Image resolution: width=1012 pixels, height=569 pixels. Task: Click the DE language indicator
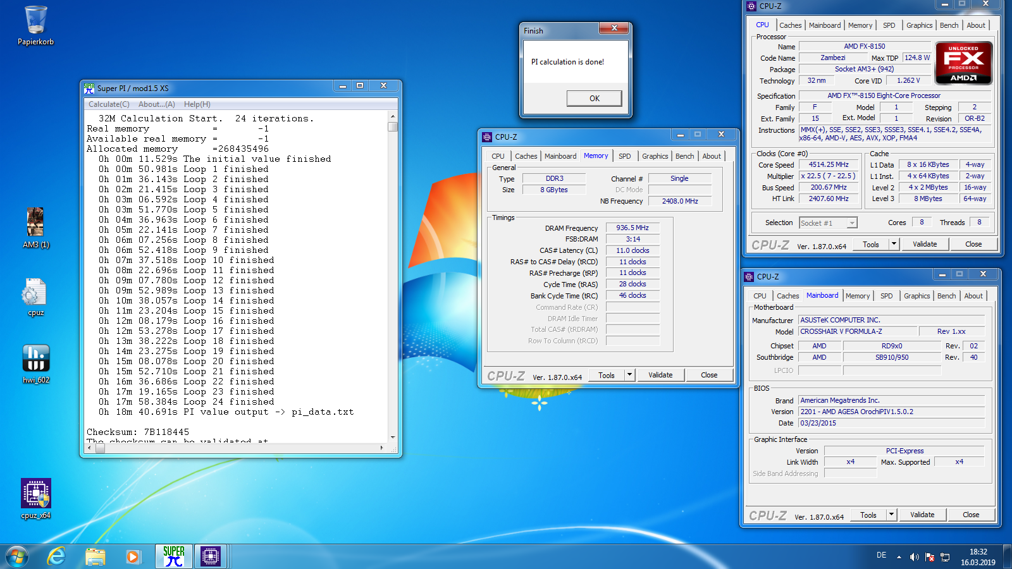(881, 555)
